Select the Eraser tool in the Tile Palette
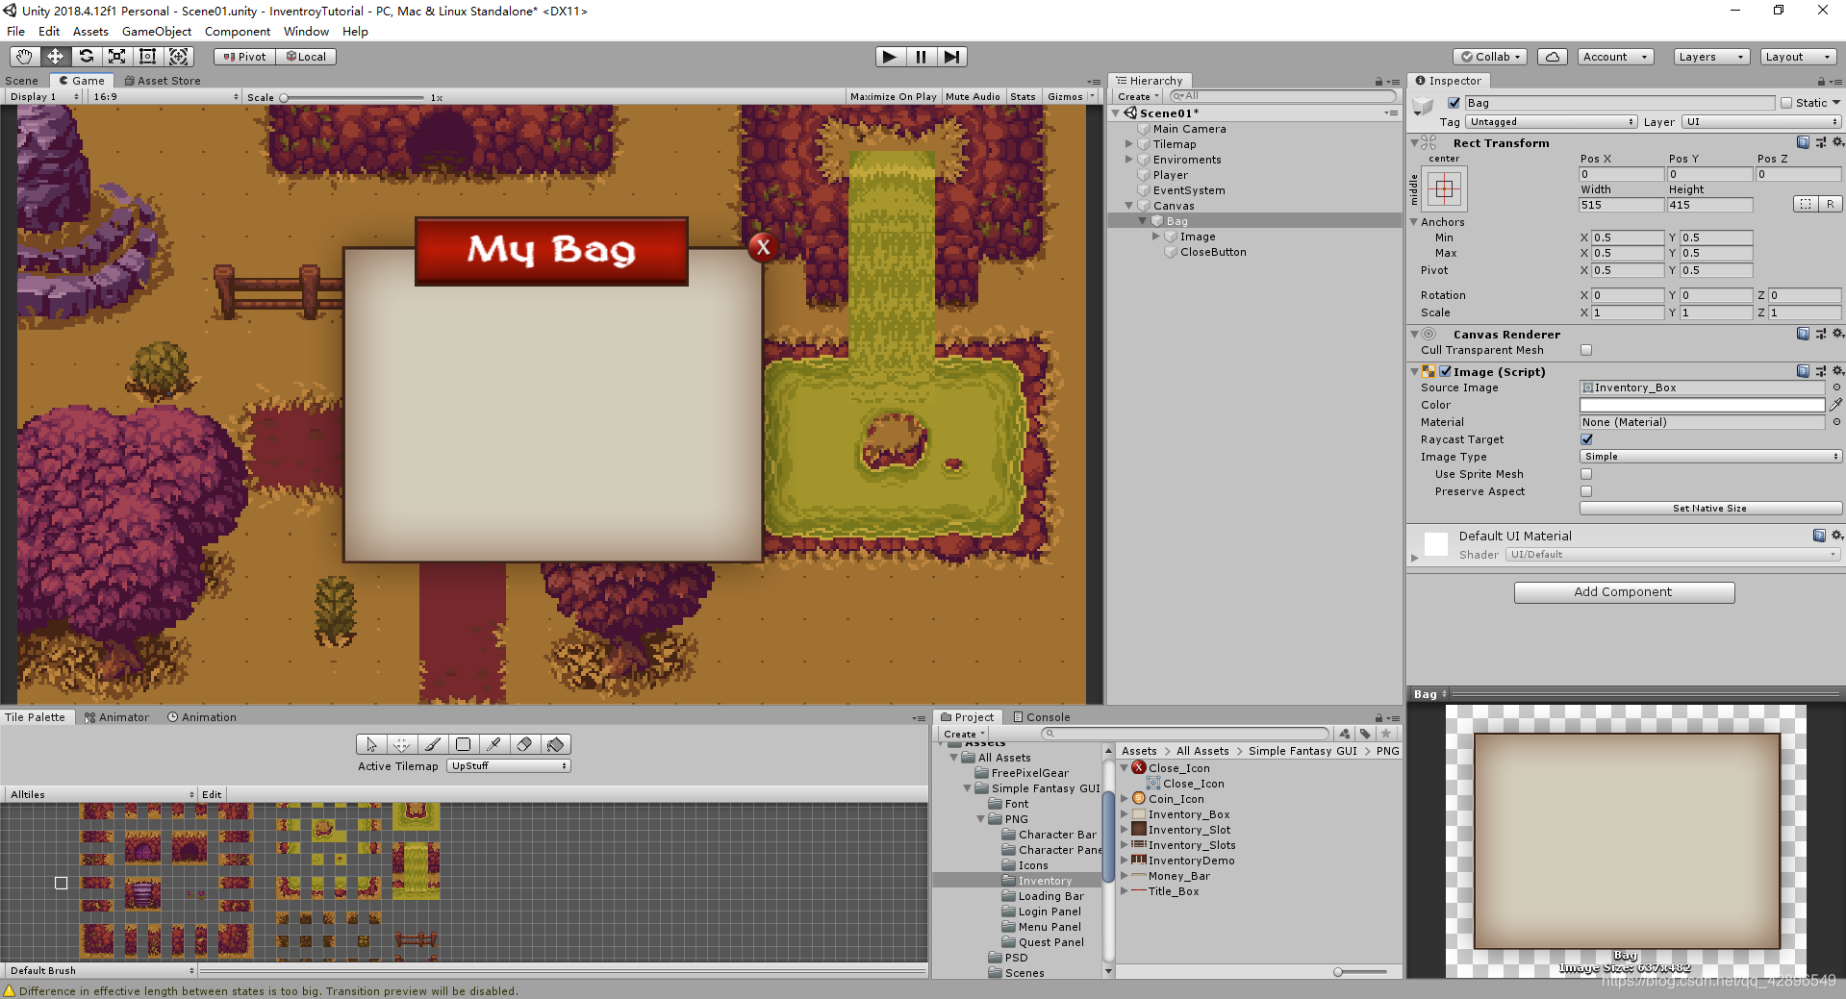This screenshot has height=999, width=1846. tap(524, 744)
